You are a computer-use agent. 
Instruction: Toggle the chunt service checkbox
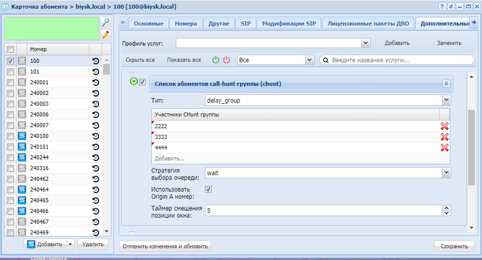point(143,82)
